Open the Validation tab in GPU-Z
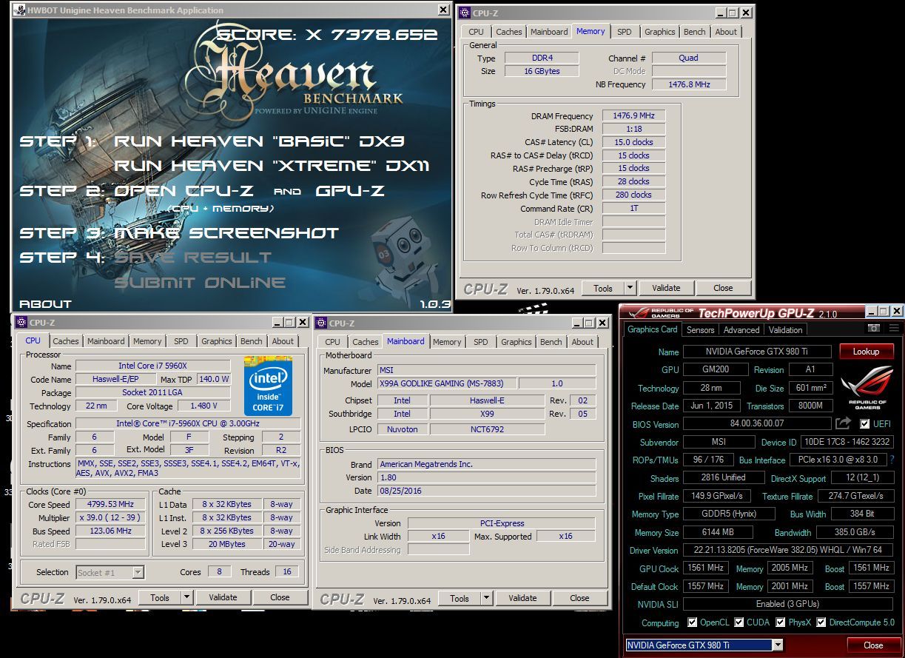Image resolution: width=905 pixels, height=658 pixels. [786, 330]
